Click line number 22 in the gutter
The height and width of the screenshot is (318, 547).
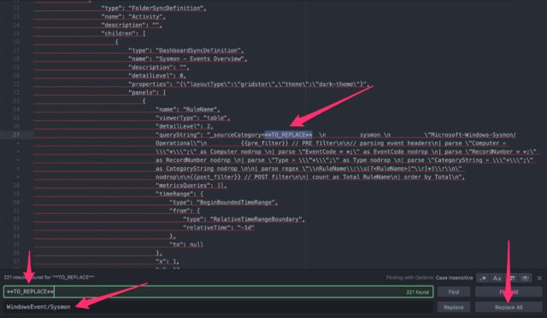coord(16,92)
